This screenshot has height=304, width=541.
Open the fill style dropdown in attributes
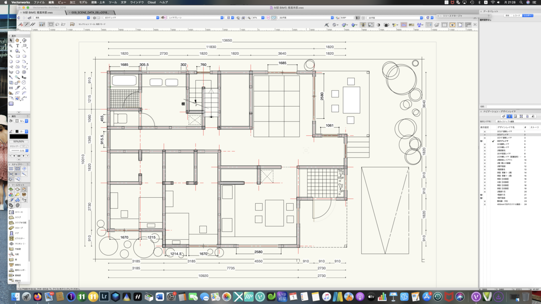point(22,121)
